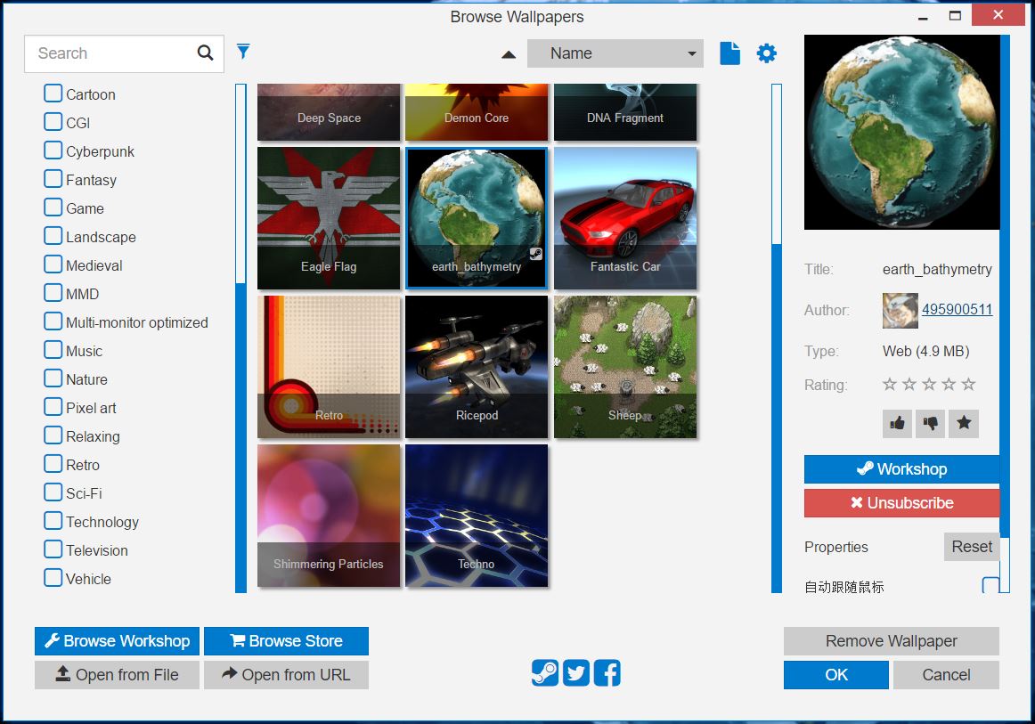Open the Steam social icon

tap(545, 673)
